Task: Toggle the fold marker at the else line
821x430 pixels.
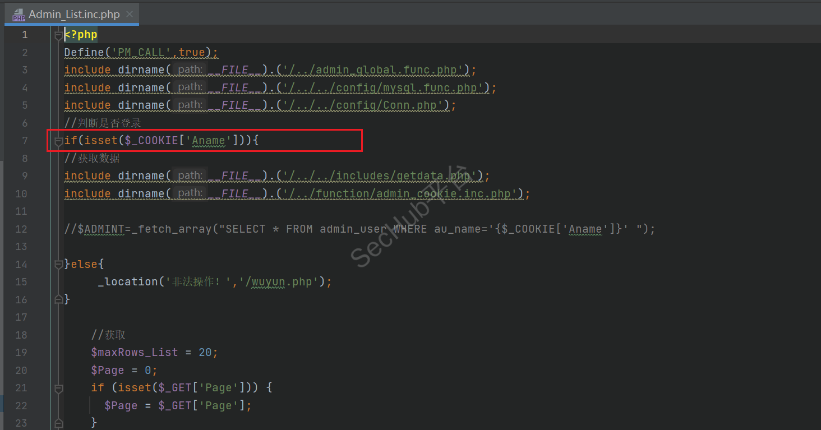Action: (58, 264)
